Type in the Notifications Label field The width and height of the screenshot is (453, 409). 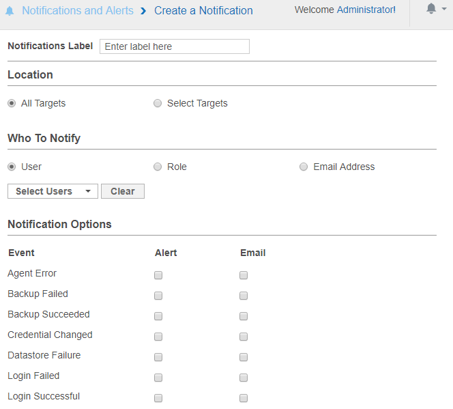174,46
